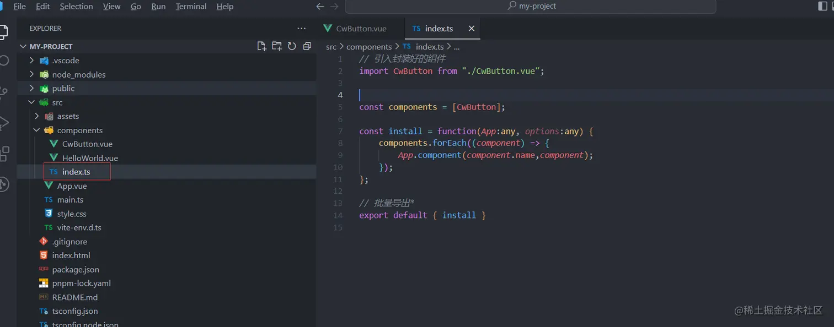Open the View menu
Image resolution: width=834 pixels, height=327 pixels.
(x=111, y=7)
